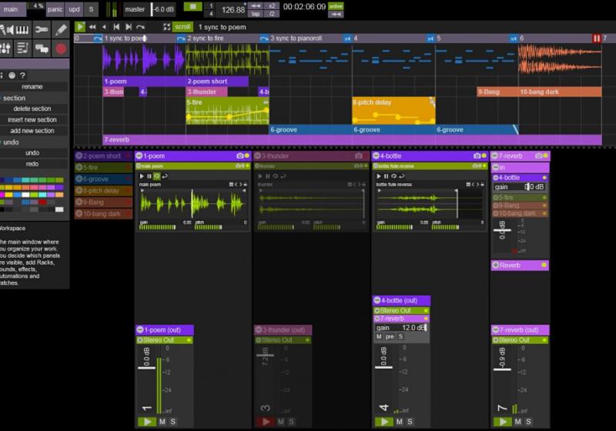Viewport: 616px width, 431px height.
Task: Click the red record button
Action: 61,48
